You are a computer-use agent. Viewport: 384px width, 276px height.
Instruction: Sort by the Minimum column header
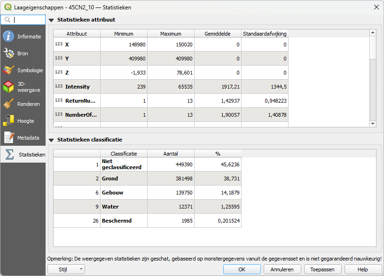click(124, 34)
